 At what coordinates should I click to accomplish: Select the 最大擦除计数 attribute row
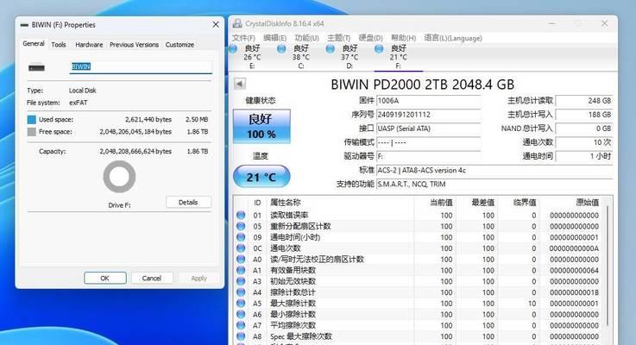419,303
